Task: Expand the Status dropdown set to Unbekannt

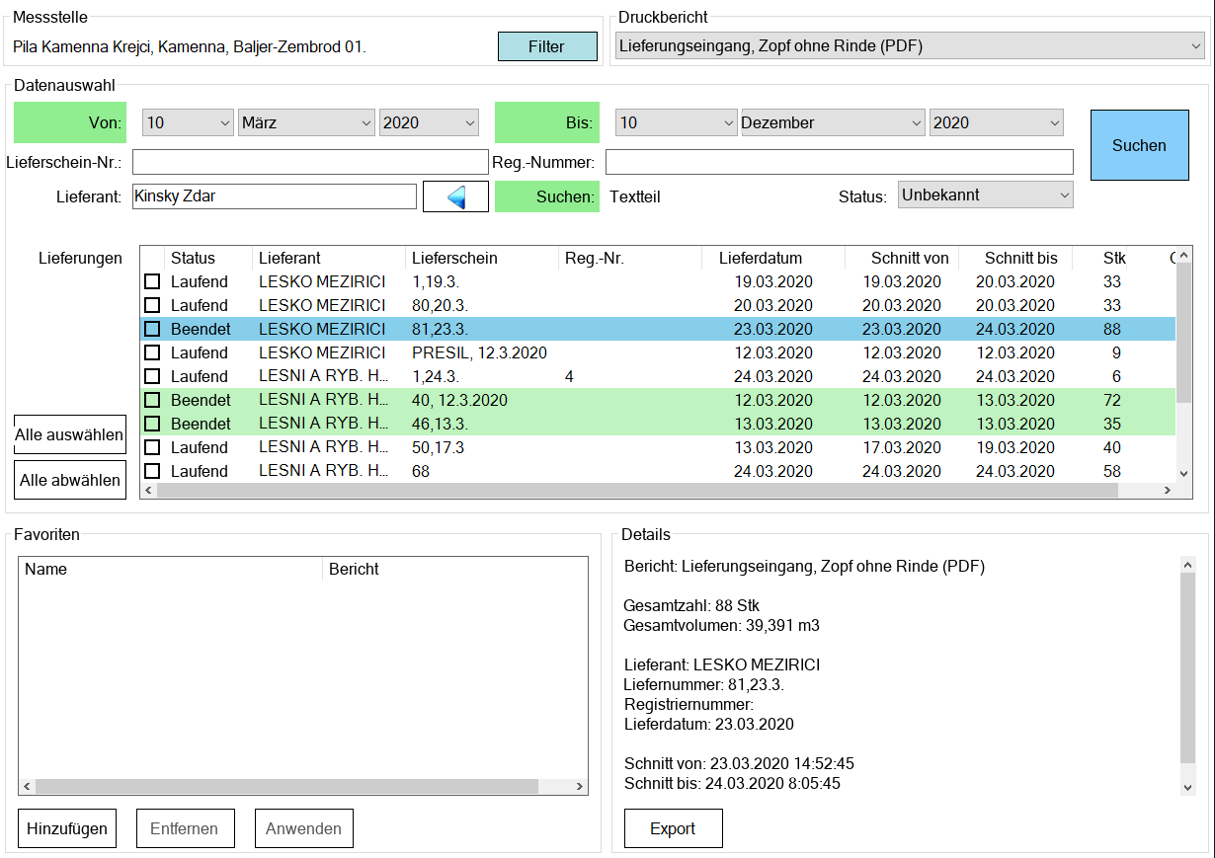Action: [x=985, y=195]
